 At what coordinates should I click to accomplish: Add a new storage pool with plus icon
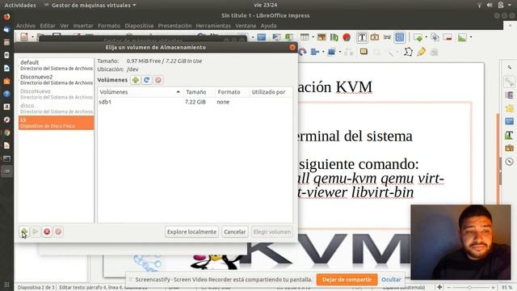pyautogui.click(x=24, y=232)
